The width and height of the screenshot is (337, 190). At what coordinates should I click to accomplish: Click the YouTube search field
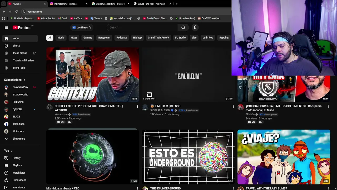coord(142,27)
